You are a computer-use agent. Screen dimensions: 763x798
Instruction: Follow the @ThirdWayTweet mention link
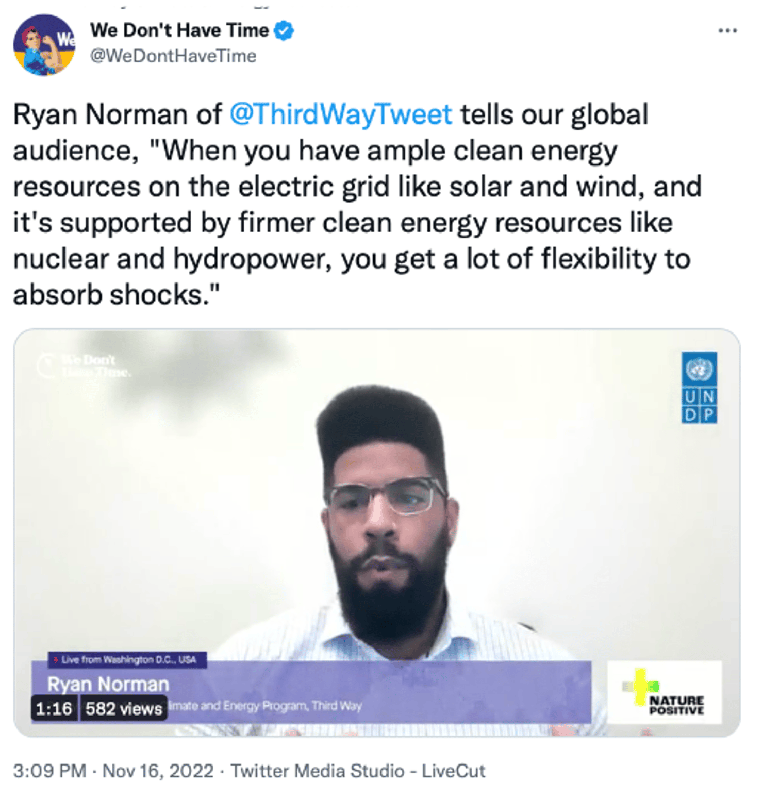pyautogui.click(x=341, y=114)
